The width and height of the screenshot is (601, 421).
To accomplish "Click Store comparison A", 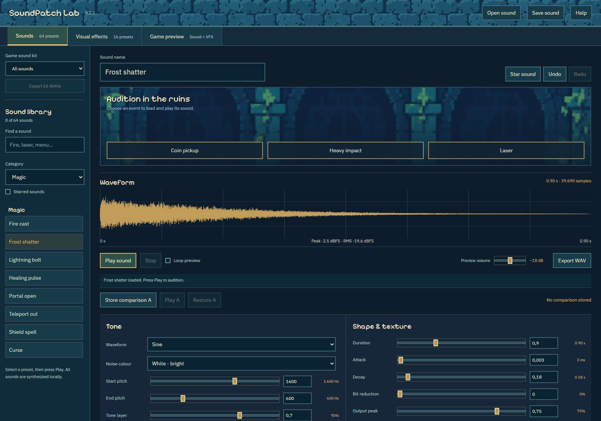I will (128, 300).
